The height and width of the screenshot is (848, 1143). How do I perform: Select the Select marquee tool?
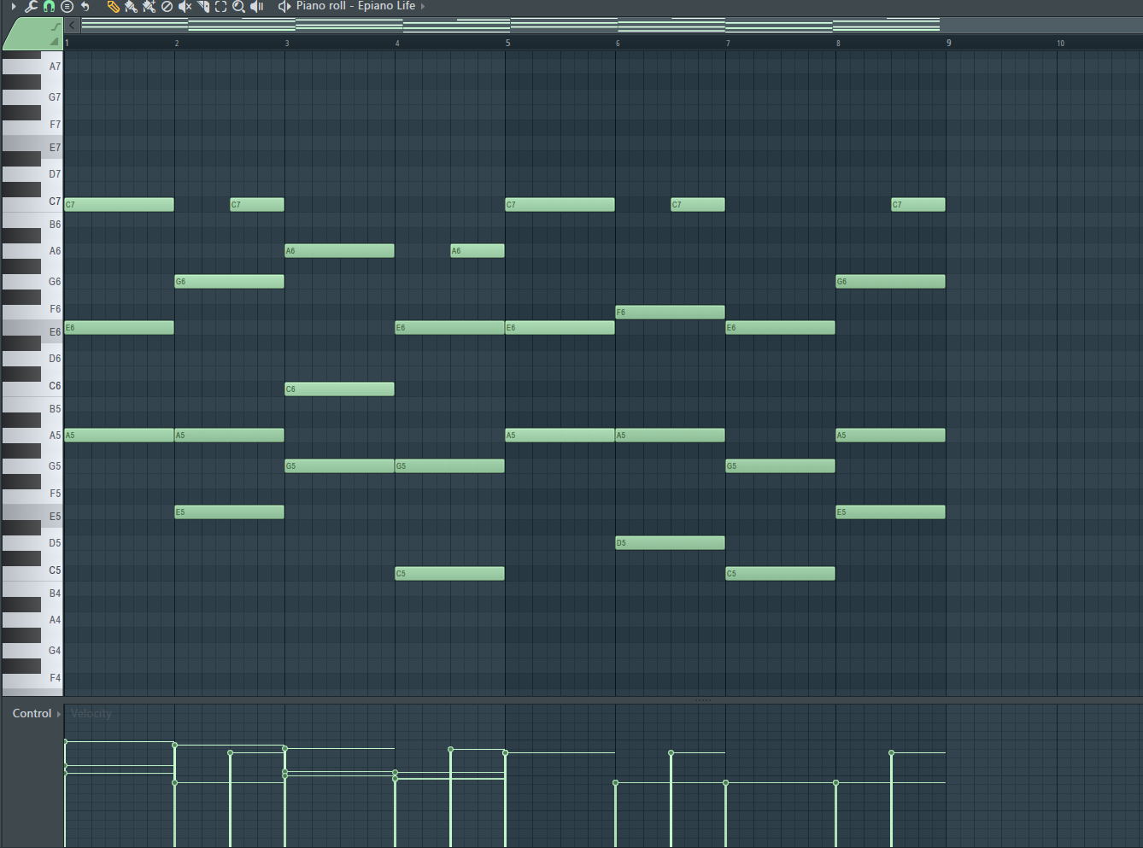[220, 6]
